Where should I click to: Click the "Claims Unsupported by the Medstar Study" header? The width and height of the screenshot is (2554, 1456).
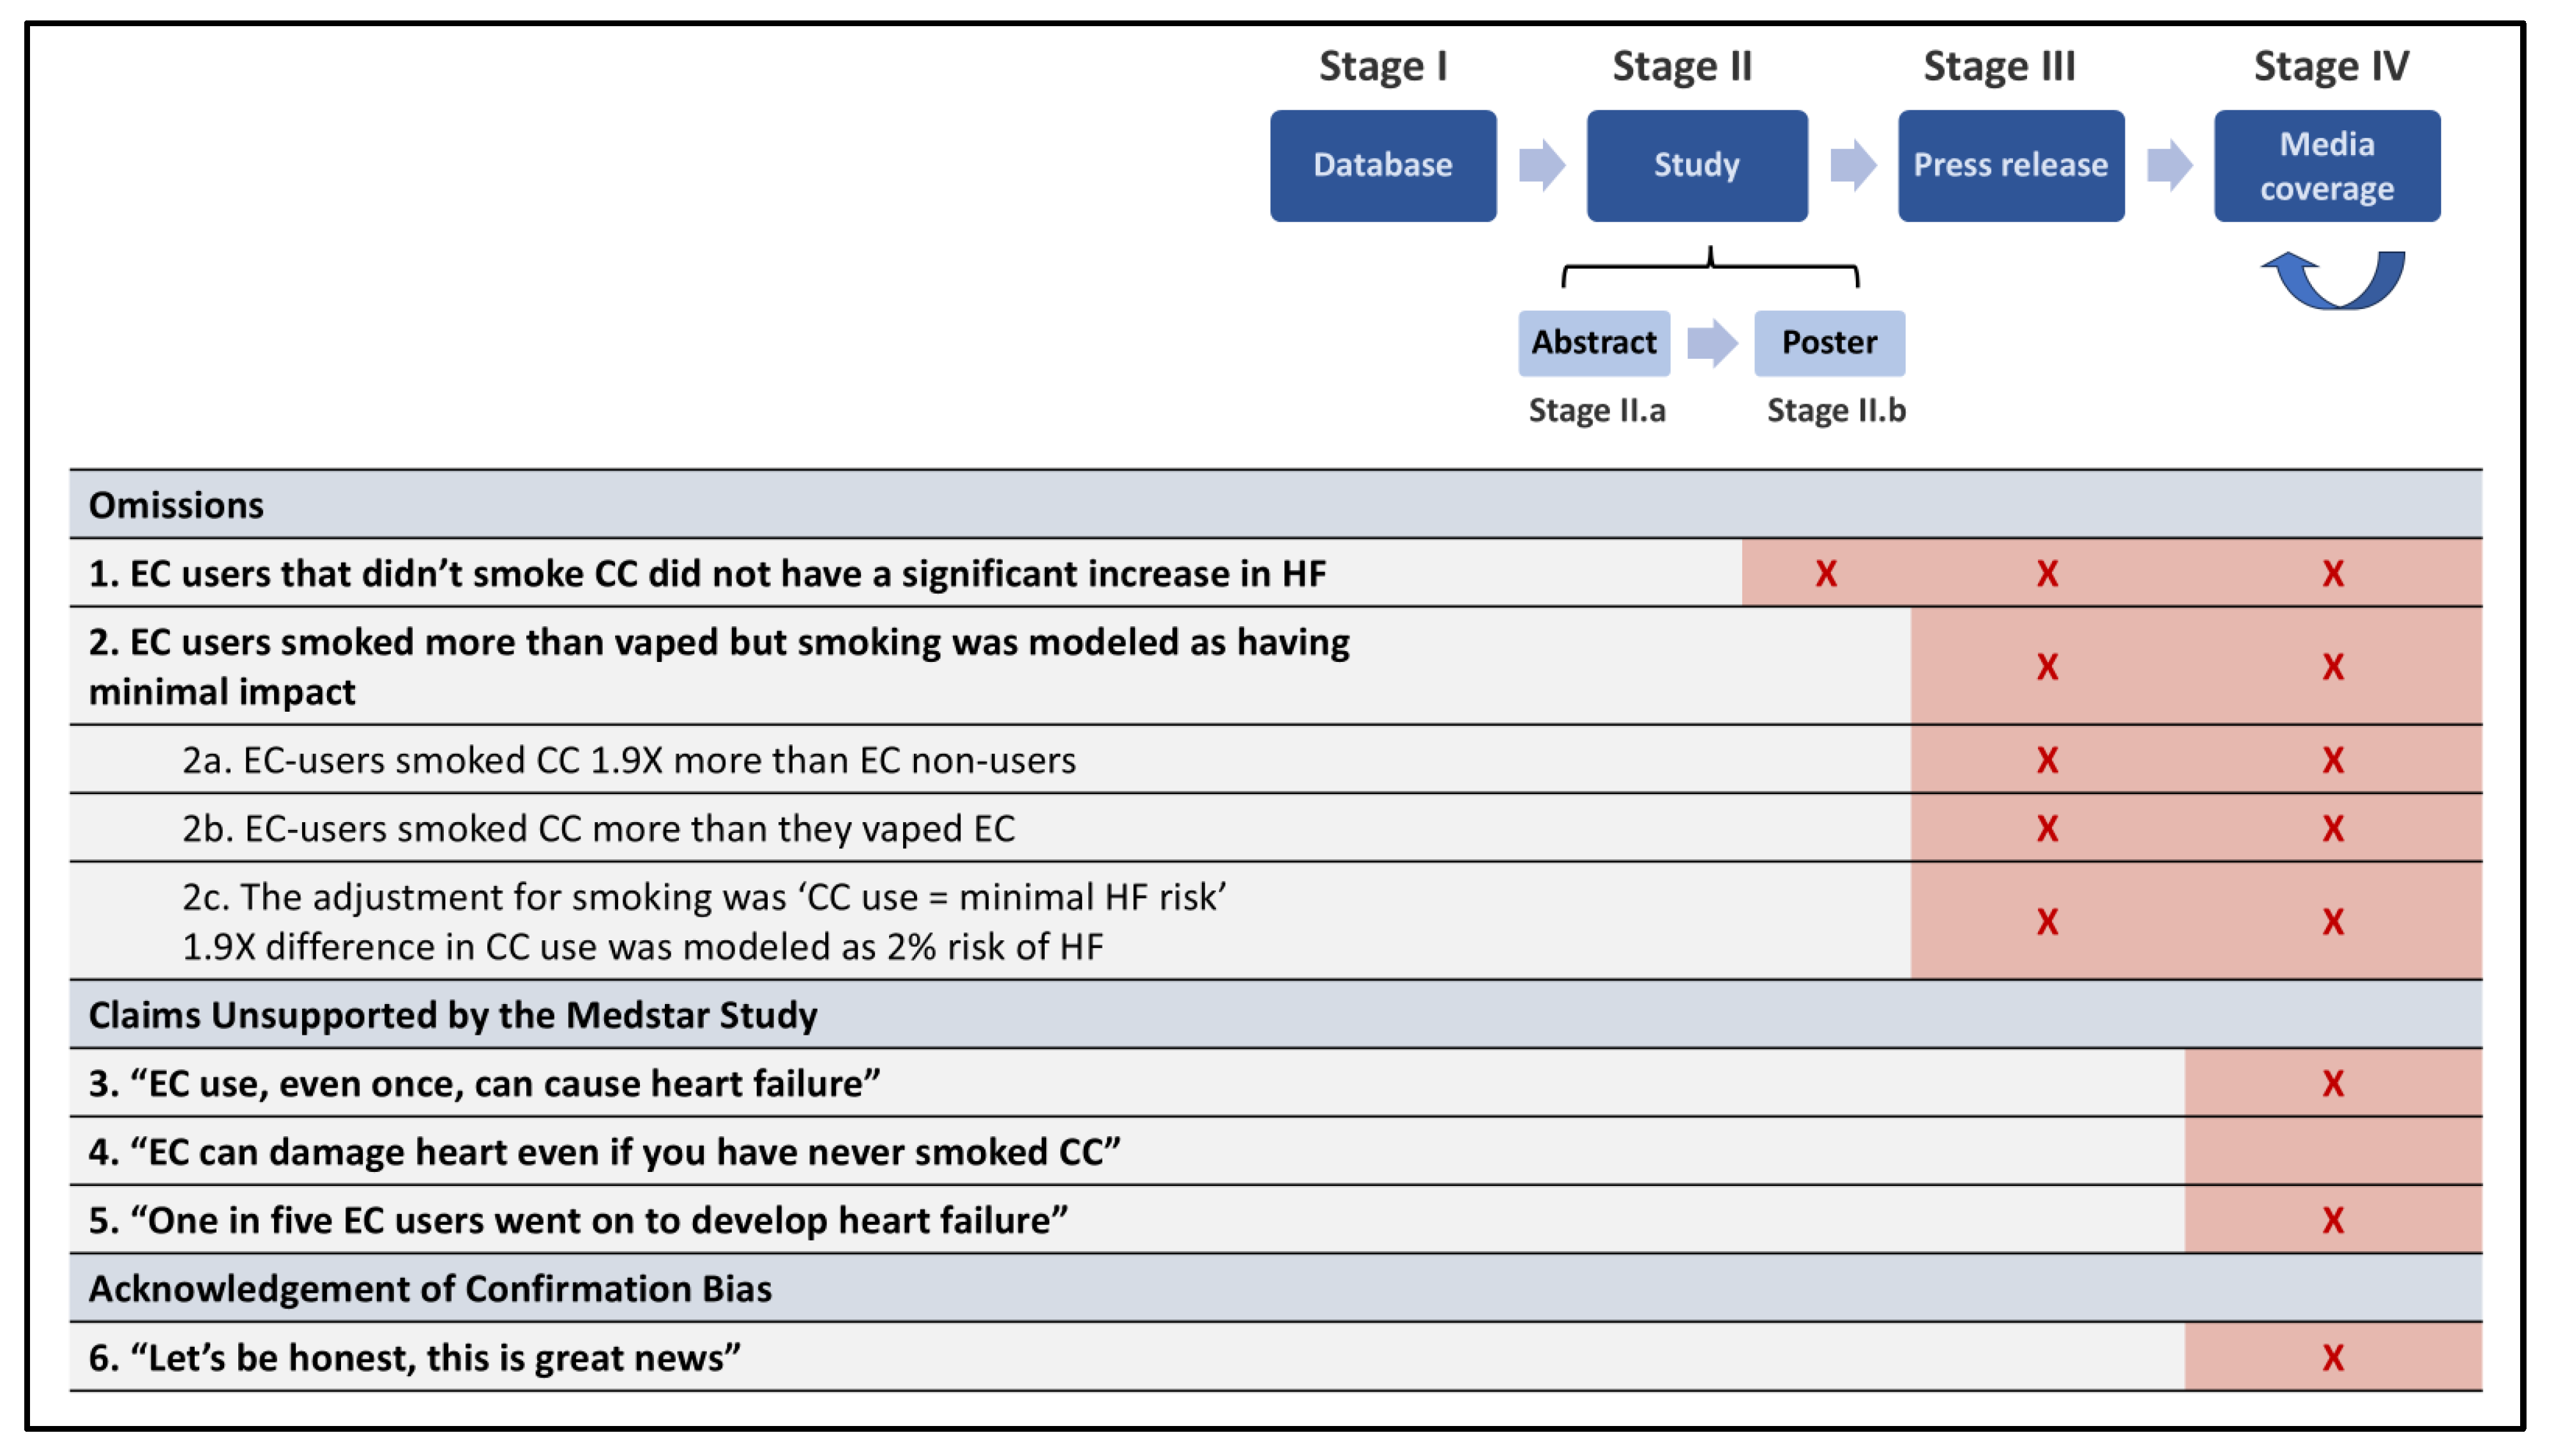coord(453,1015)
